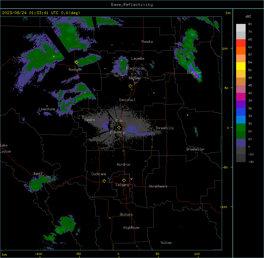
Task: Click the RockyMH label
Action: point(75,70)
